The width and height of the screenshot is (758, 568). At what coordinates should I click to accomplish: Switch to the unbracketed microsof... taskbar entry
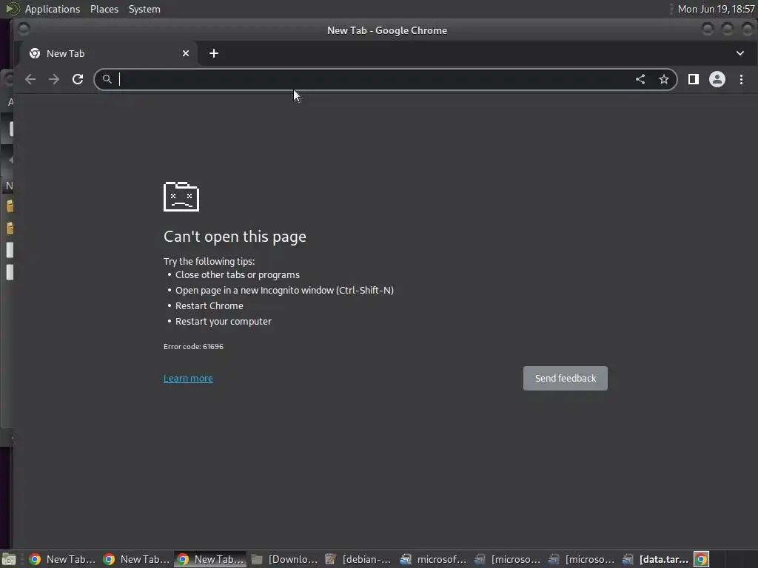click(434, 559)
